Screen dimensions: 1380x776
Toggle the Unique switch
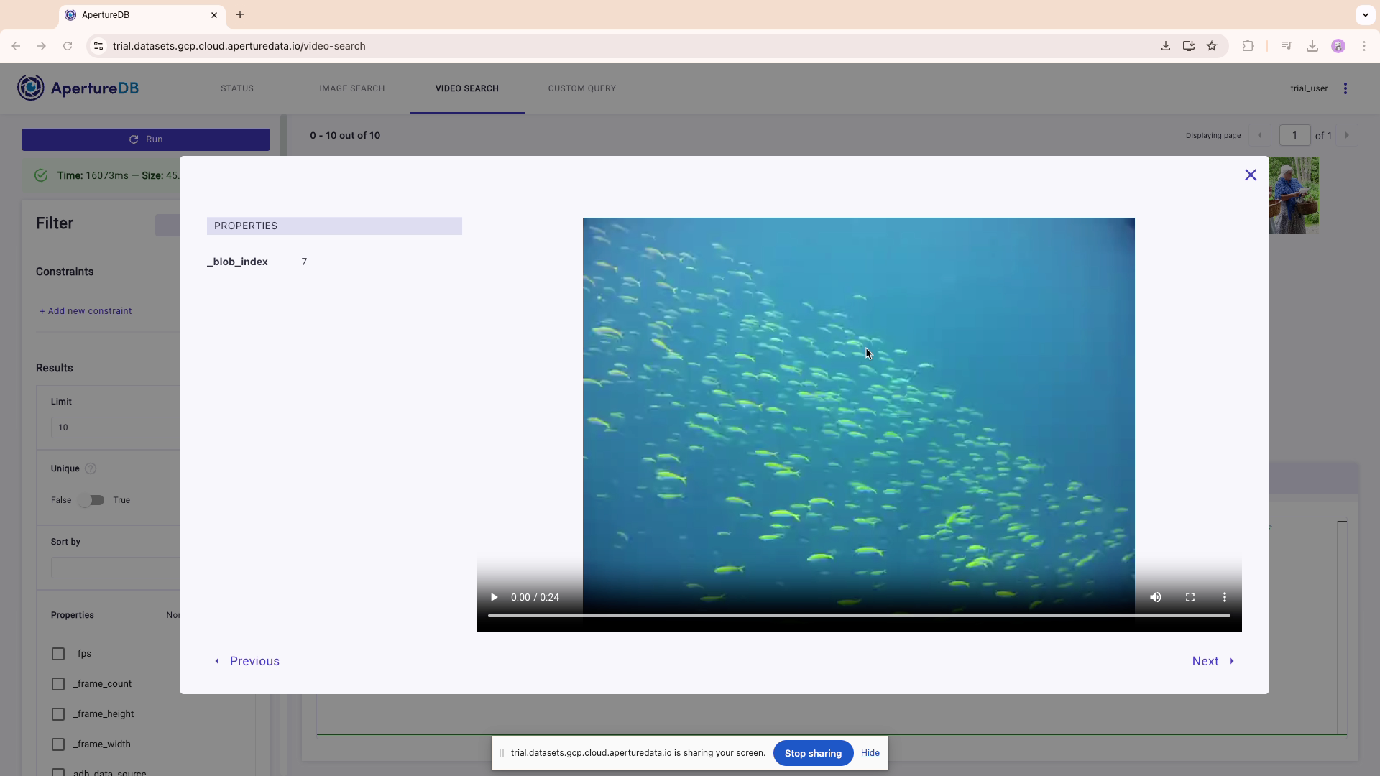click(92, 500)
